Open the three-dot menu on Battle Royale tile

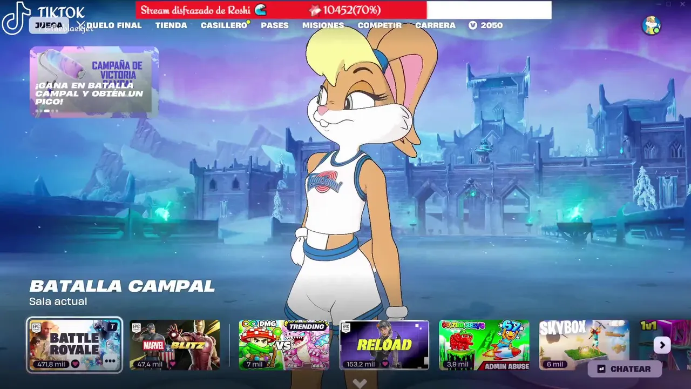pos(110,361)
